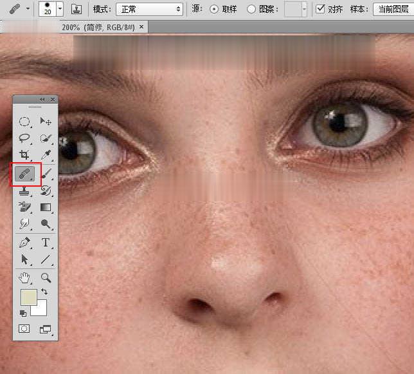The image size is (414, 374).
Task: Toggle Quick Mask mode
Action: tap(24, 328)
